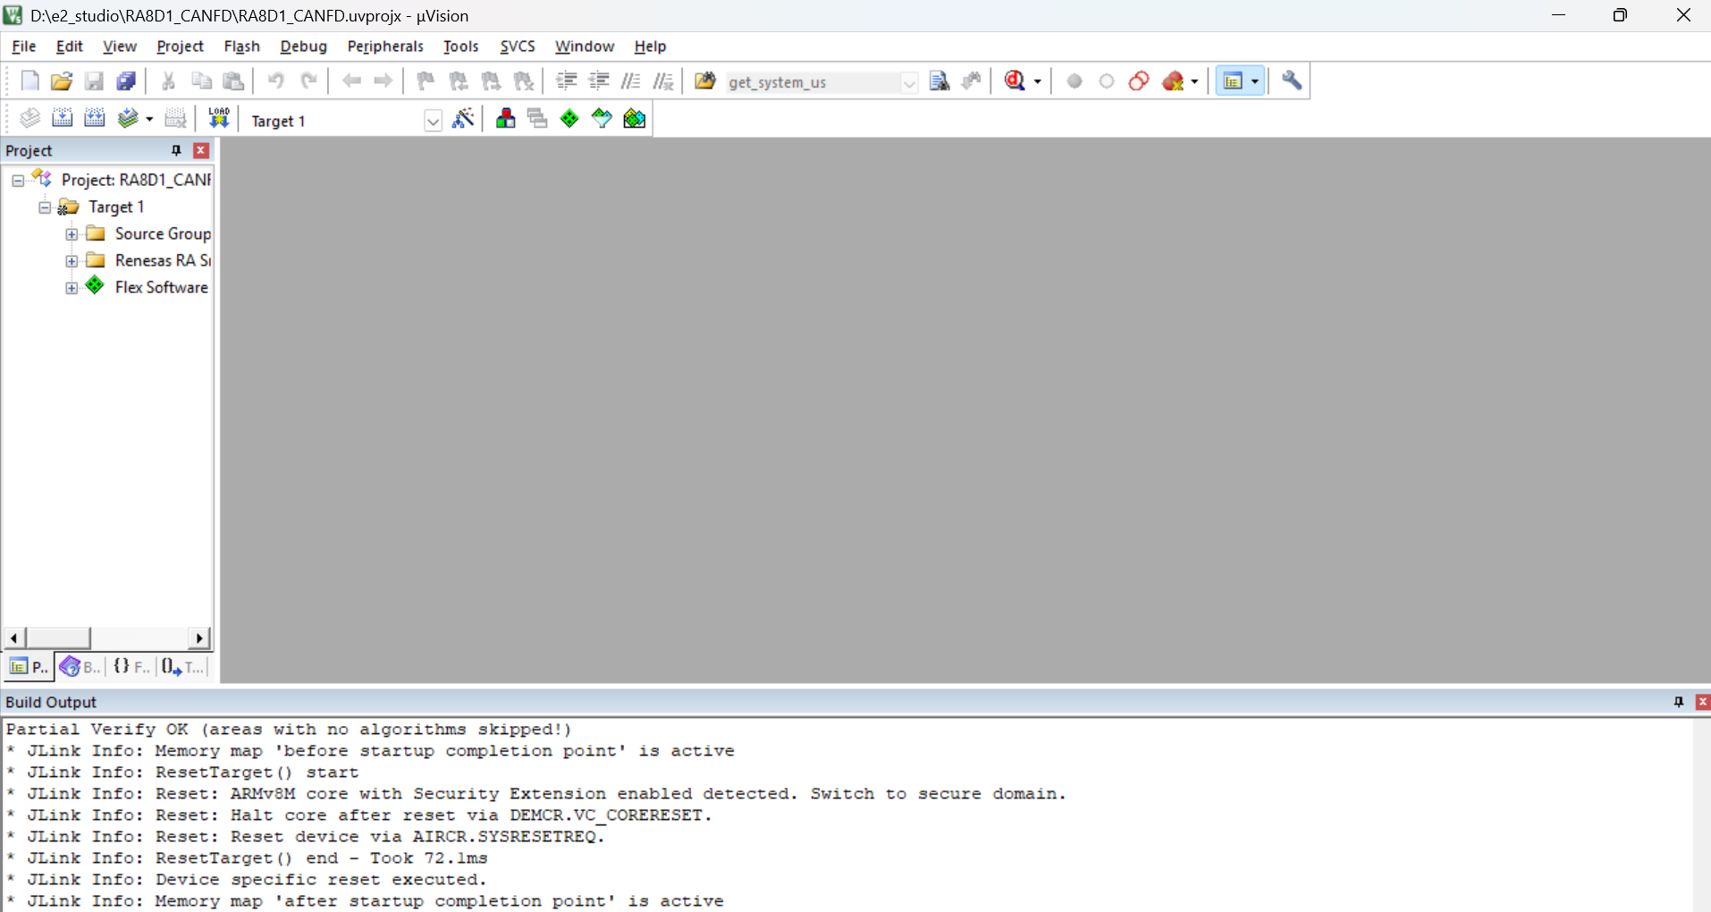Switch to the Templates tab
The image size is (1711, 912).
[183, 667]
